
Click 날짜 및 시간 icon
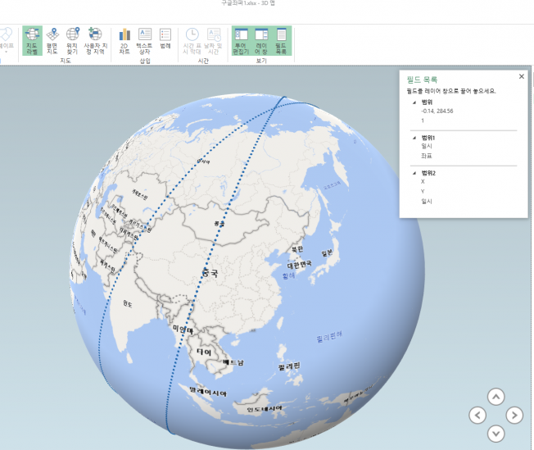214,40
